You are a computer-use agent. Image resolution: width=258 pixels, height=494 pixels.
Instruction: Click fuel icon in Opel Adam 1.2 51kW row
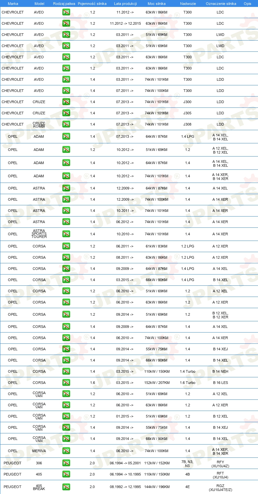coord(66,150)
